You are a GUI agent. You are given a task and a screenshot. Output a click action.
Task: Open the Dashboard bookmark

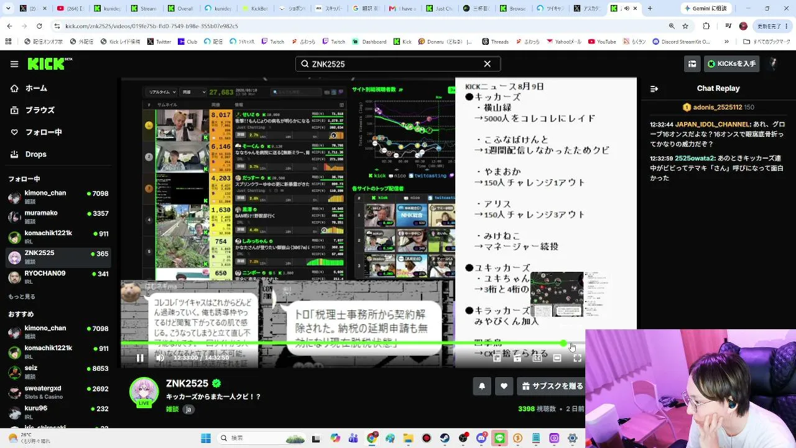(x=369, y=42)
